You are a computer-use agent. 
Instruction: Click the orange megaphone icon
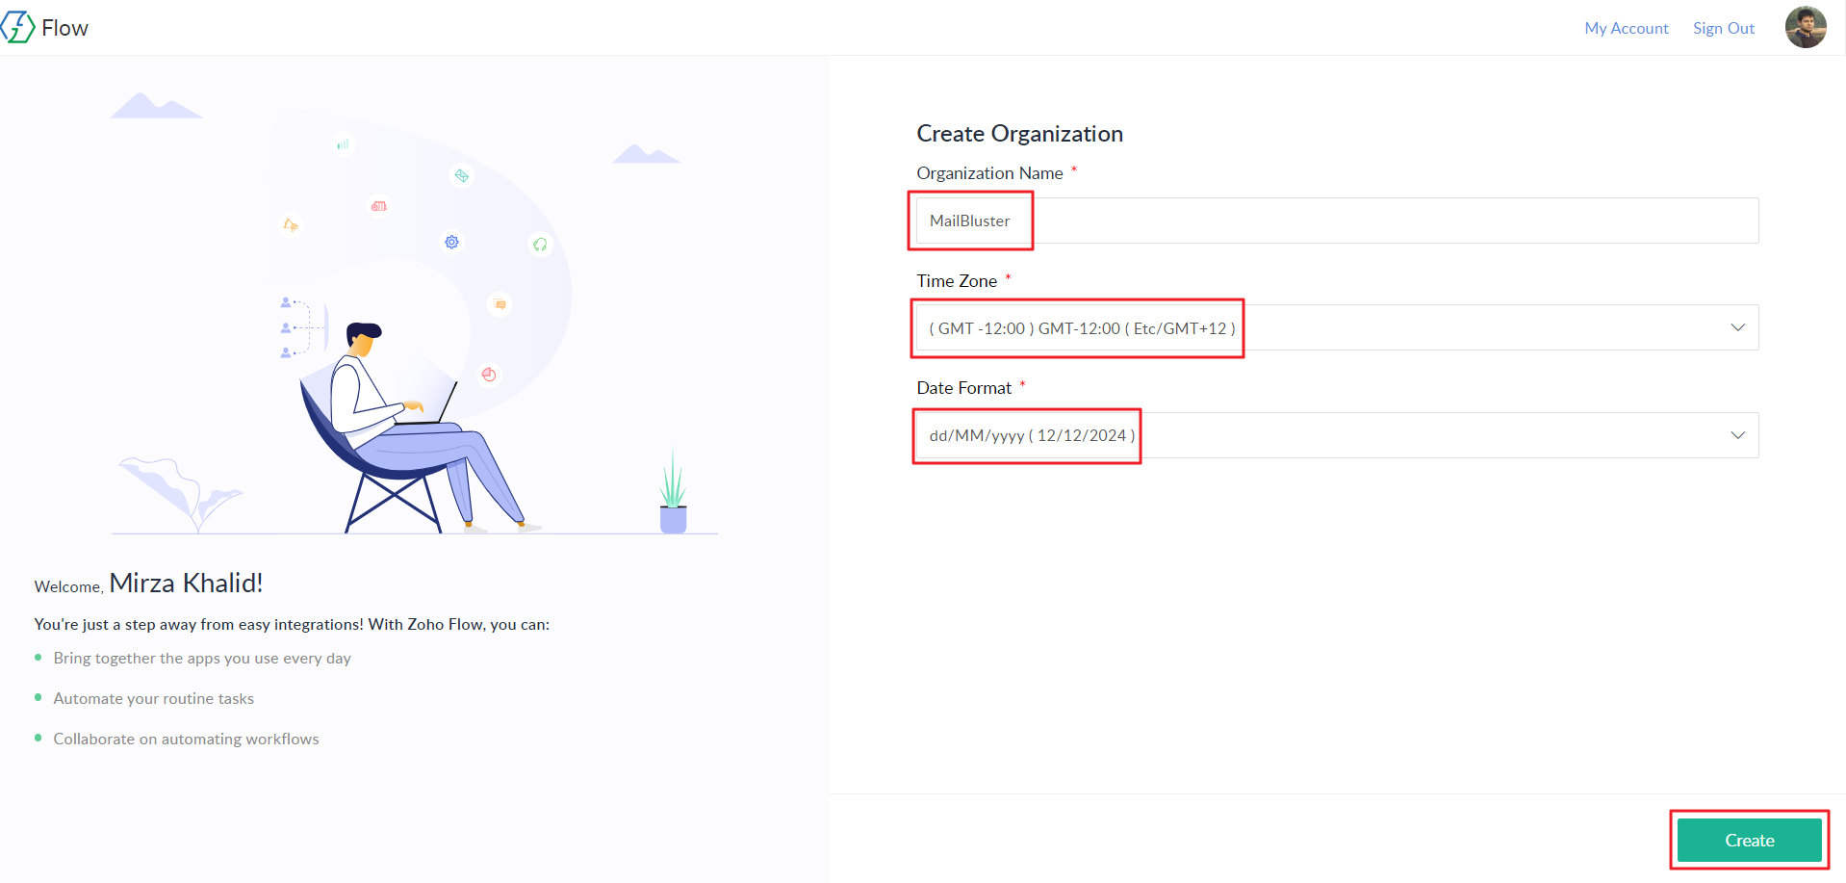click(x=291, y=224)
